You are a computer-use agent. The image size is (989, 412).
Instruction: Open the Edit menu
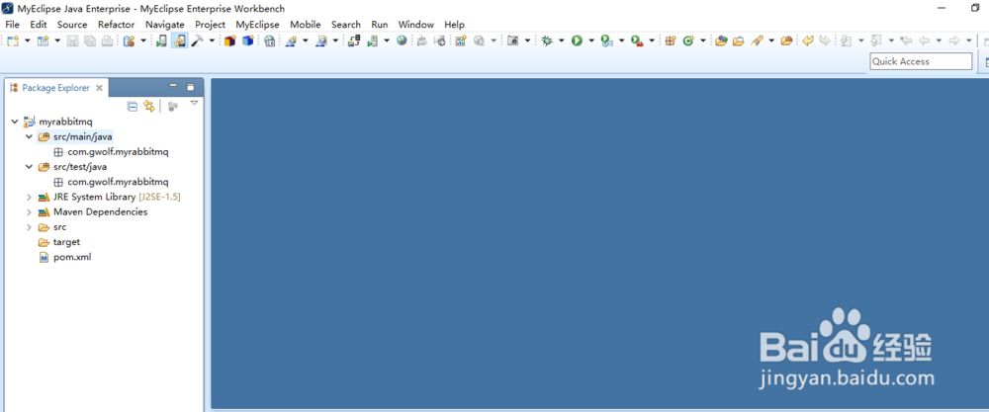point(39,25)
